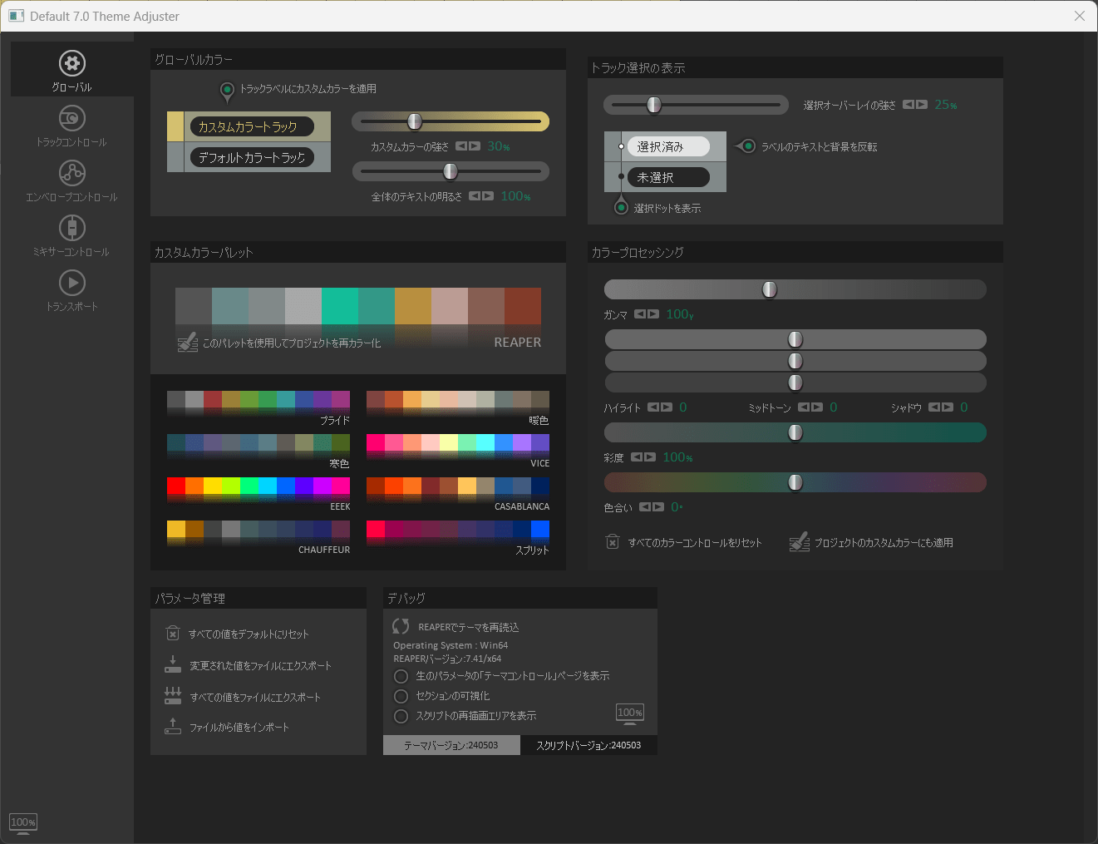Enable セクションの可視化 radio option
The width and height of the screenshot is (1098, 844).
pos(401,696)
